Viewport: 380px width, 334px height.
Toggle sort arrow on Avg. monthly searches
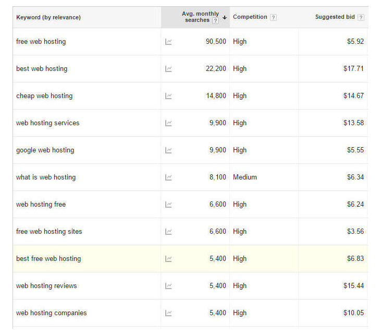225,17
